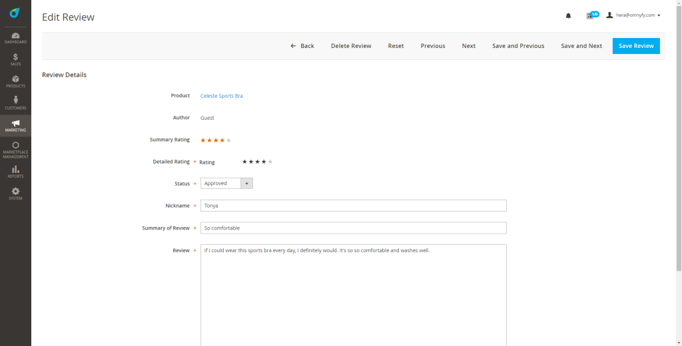Open the Customers sidebar icon
This screenshot has height=346, width=682.
pyautogui.click(x=15, y=103)
